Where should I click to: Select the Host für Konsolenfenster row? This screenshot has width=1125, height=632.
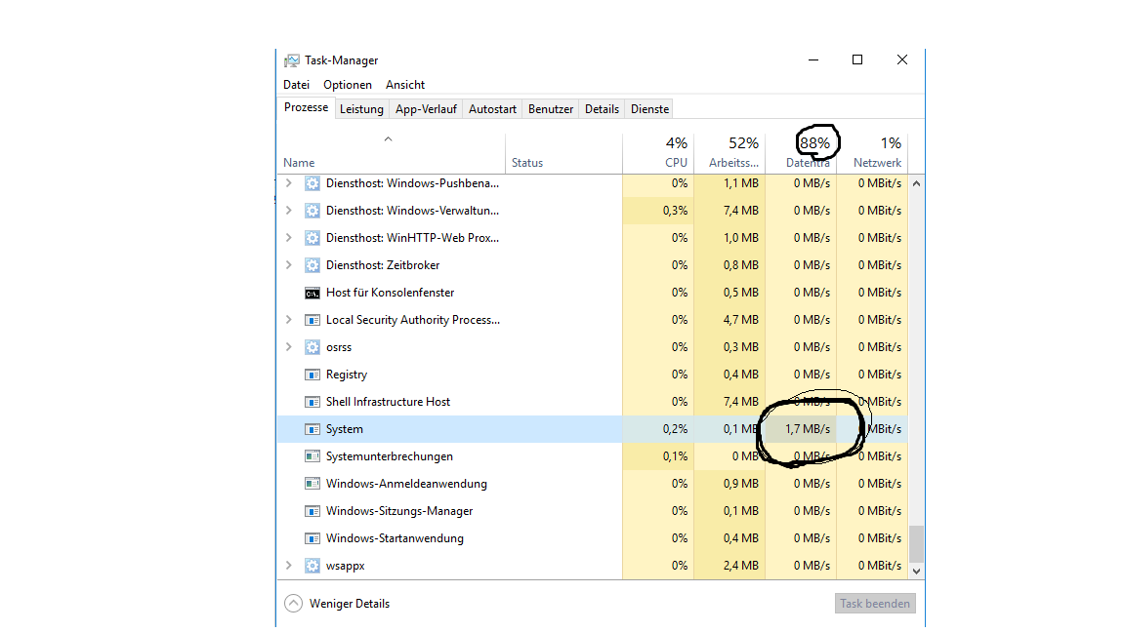point(593,293)
